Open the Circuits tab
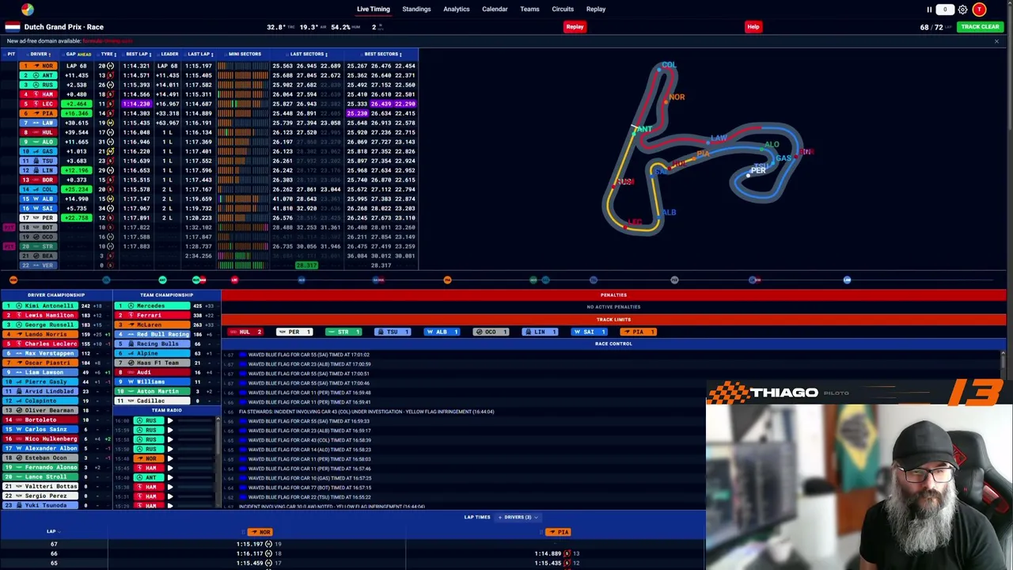 pos(563,9)
